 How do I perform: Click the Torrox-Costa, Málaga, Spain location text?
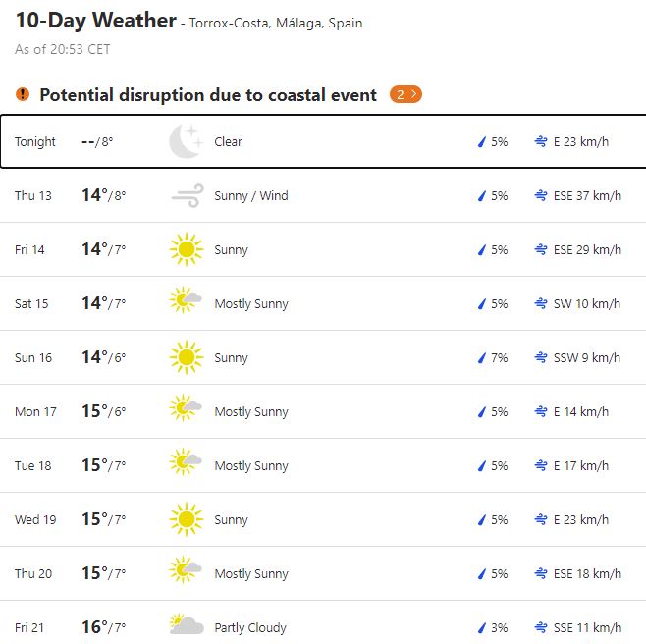pyautogui.click(x=276, y=23)
